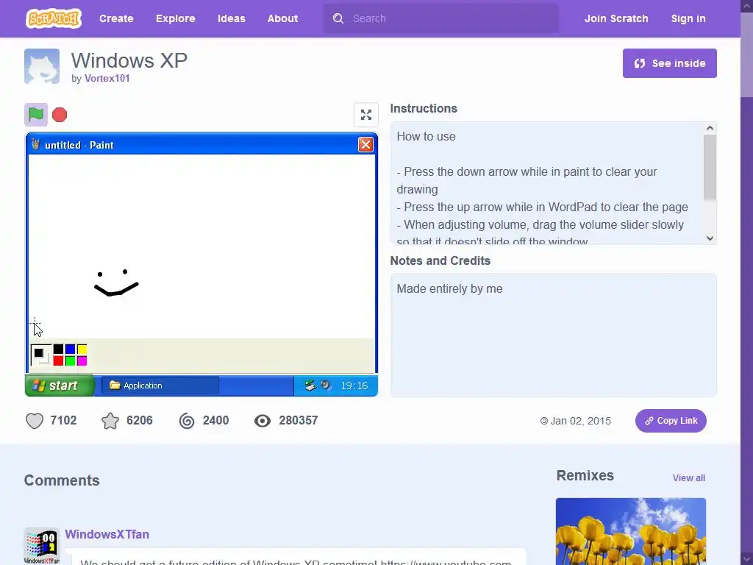Click the WindowsXTfan avatar
Image resolution: width=753 pixels, height=565 pixels.
tap(42, 546)
